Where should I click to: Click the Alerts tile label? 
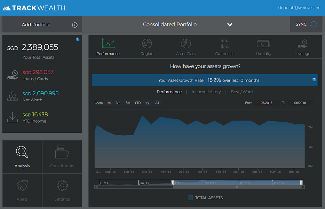[22, 199]
